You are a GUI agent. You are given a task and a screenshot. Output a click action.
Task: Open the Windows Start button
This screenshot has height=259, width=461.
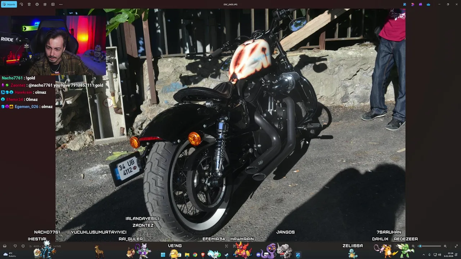pos(163,255)
